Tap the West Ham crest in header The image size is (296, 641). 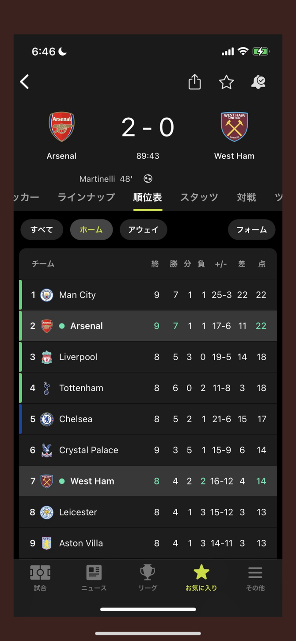234,127
